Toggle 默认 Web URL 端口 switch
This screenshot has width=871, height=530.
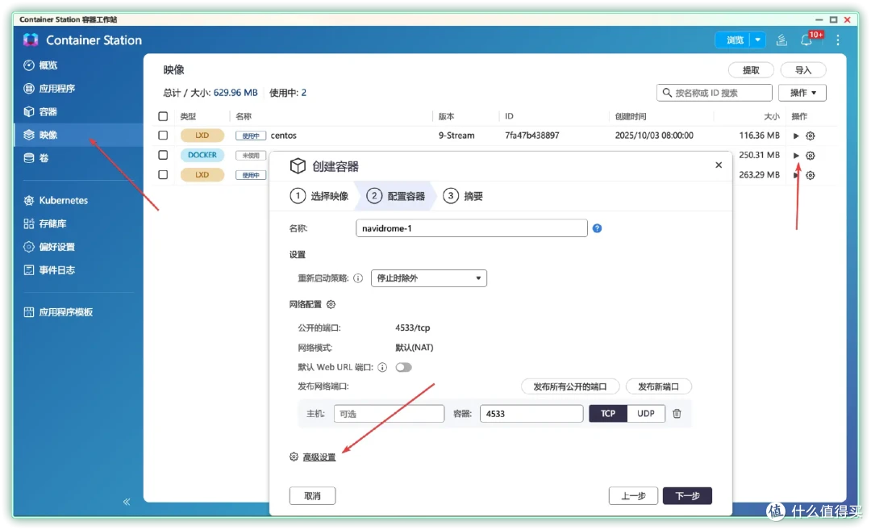(404, 367)
